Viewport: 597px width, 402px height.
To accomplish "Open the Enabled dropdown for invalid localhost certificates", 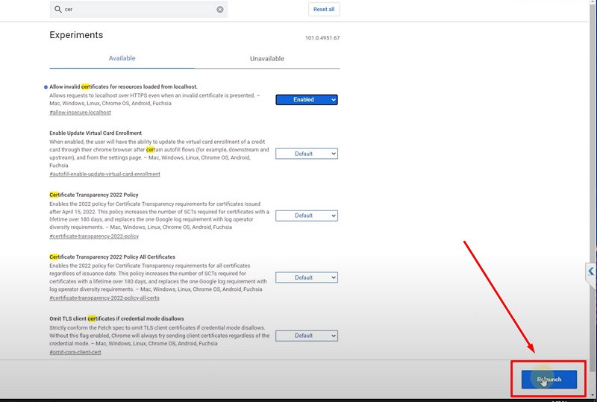I will click(x=306, y=99).
